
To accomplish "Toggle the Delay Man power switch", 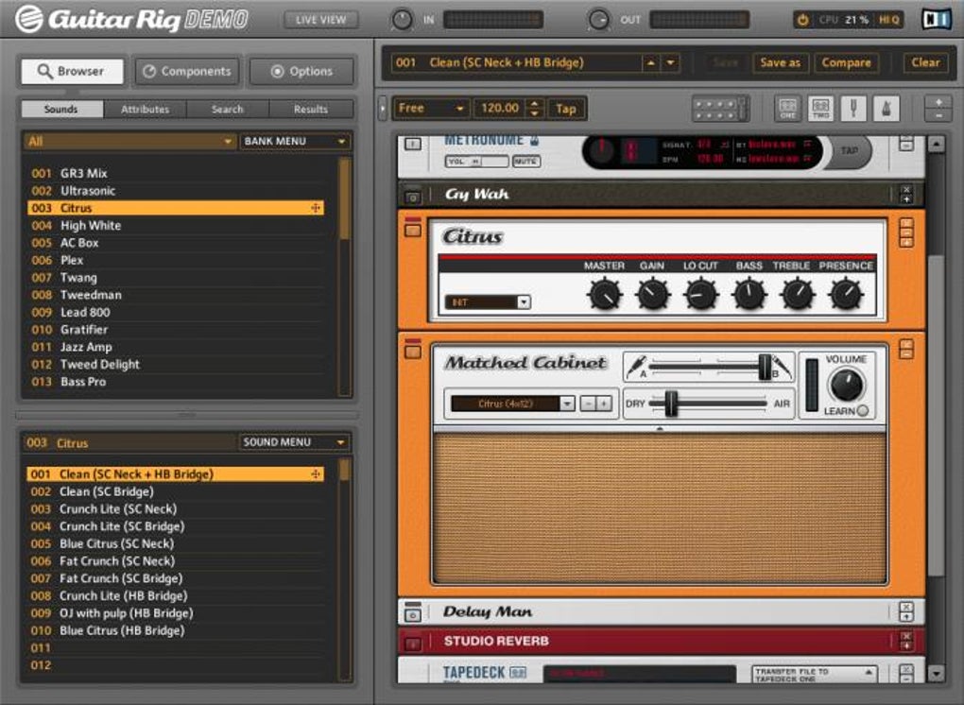I will click(x=413, y=613).
